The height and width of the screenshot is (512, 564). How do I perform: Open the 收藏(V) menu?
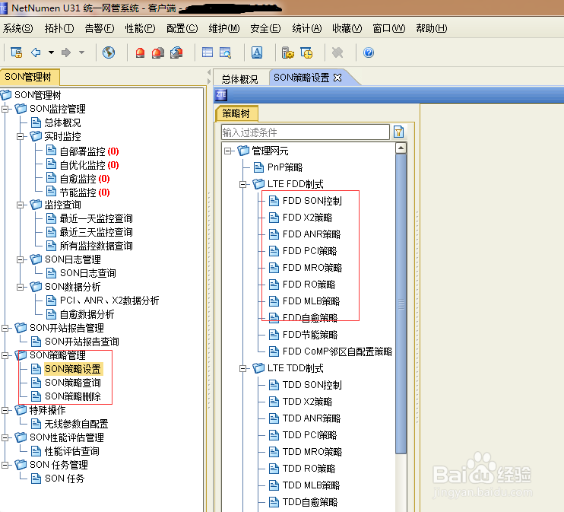(347, 28)
